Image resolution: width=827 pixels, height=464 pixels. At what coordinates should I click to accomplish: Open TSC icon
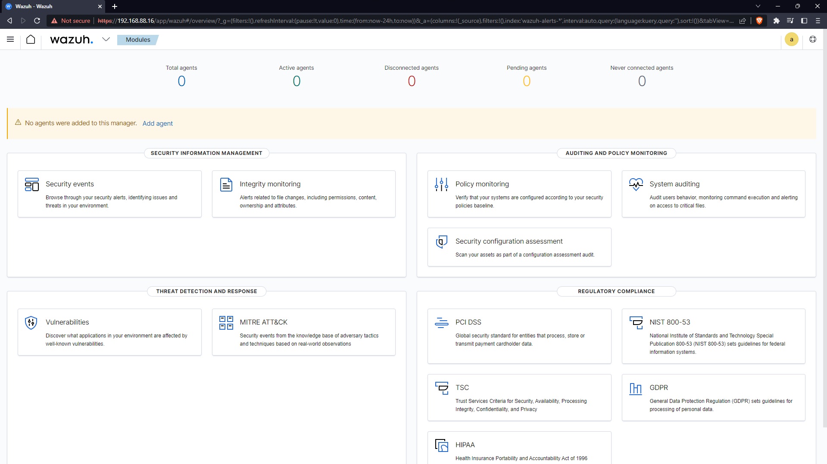click(441, 388)
